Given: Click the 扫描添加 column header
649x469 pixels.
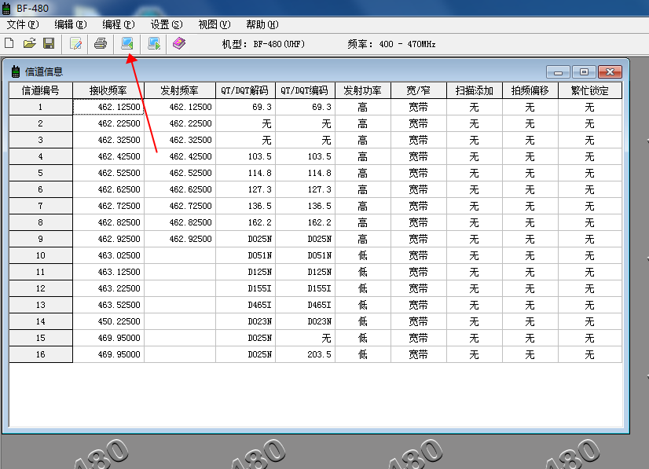Looking at the screenshot, I should tap(475, 90).
